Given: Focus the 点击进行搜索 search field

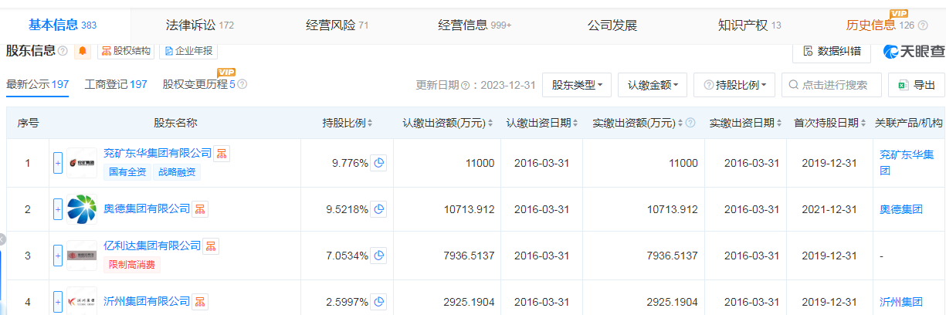Looking at the screenshot, I should (831, 85).
